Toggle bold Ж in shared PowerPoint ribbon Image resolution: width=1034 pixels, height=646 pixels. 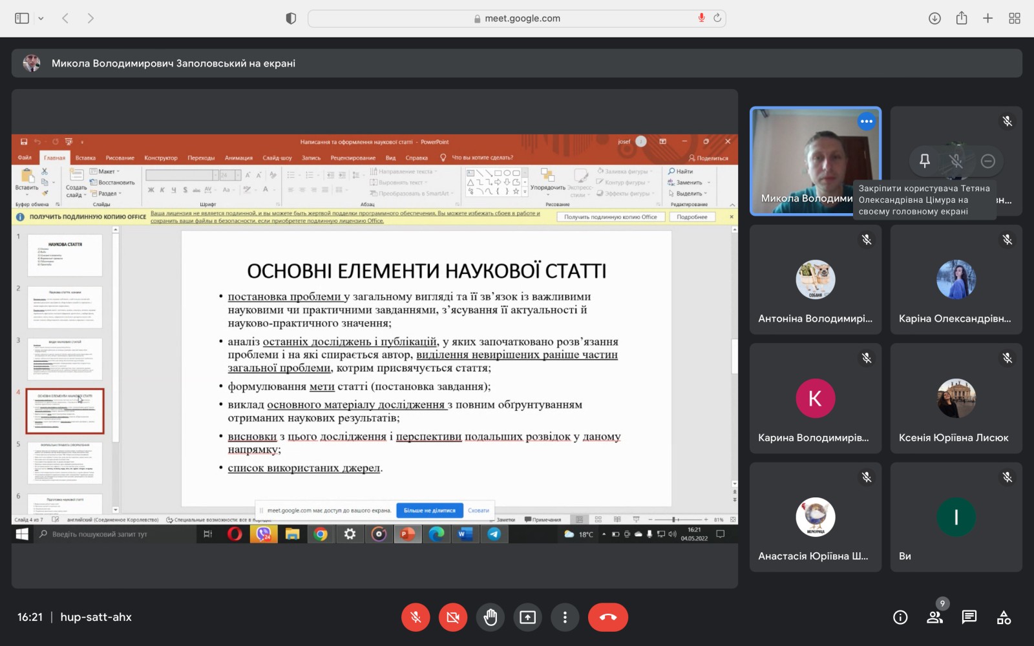[151, 190]
